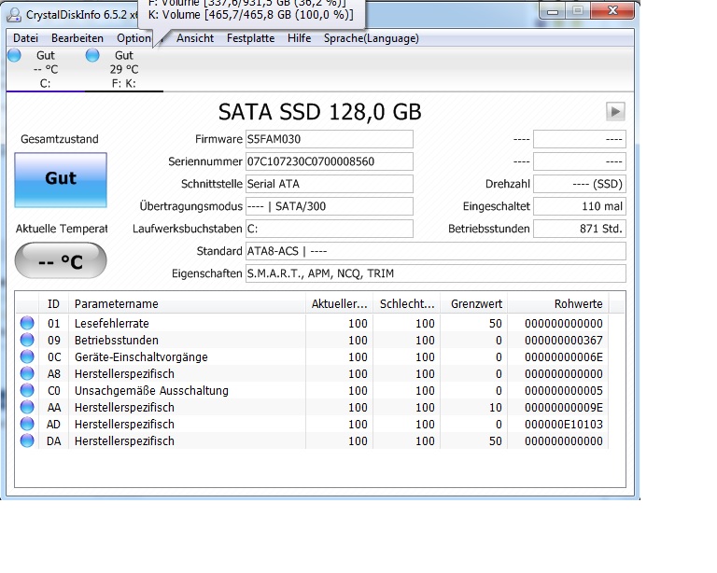Click the Eigenschaften field with TRIM

click(x=436, y=273)
